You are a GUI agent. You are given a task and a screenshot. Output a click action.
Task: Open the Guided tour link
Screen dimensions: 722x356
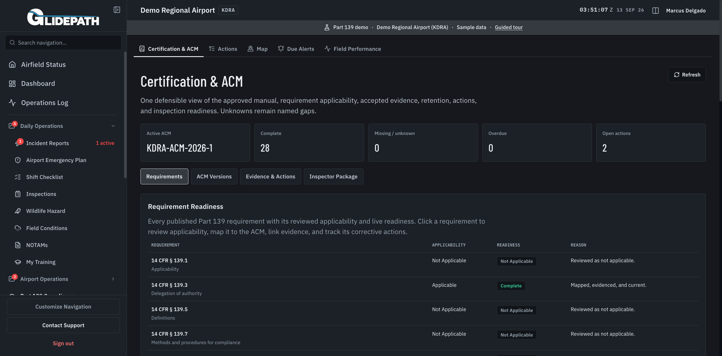click(x=509, y=27)
